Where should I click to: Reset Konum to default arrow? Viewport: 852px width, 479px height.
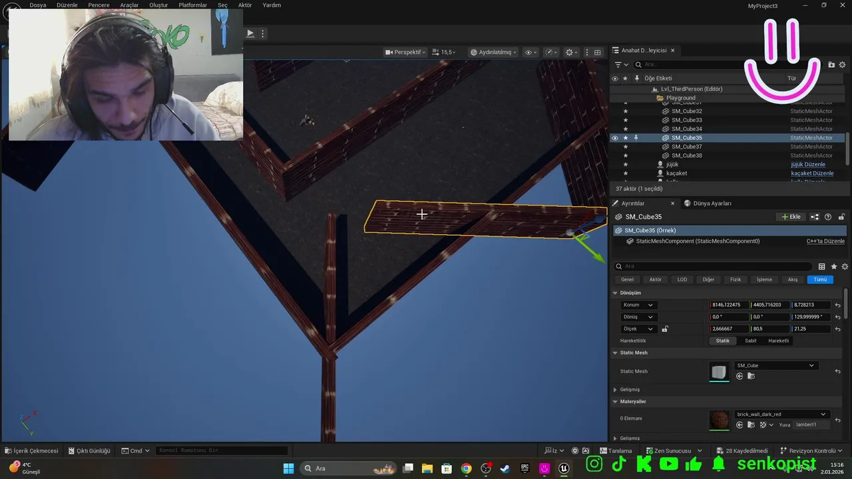[838, 305]
